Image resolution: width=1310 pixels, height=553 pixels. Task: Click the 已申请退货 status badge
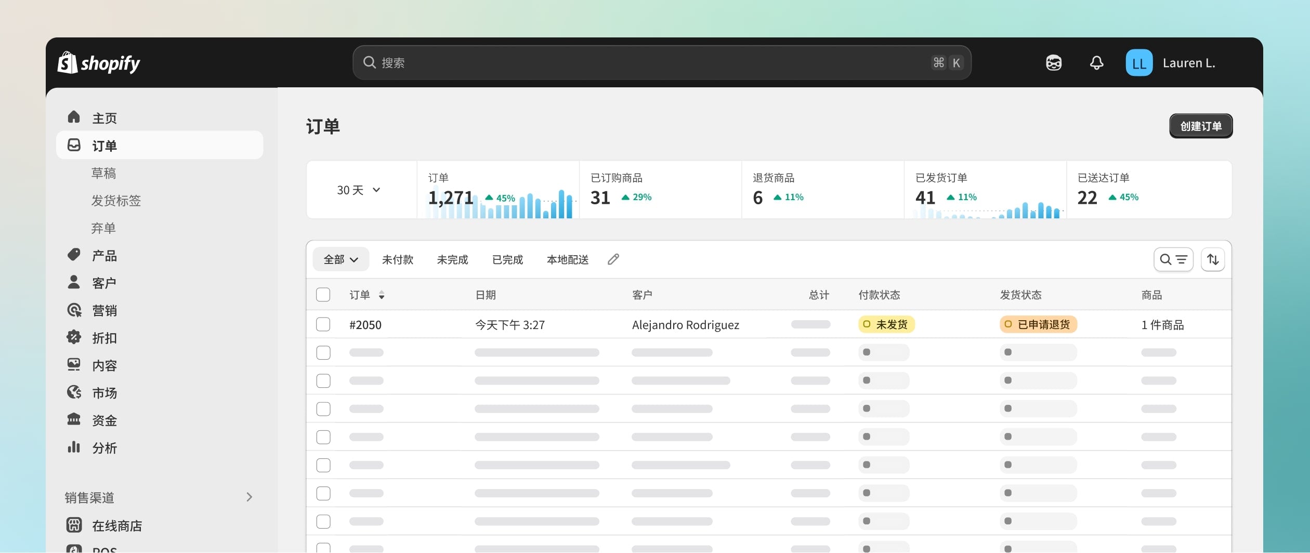(x=1038, y=324)
